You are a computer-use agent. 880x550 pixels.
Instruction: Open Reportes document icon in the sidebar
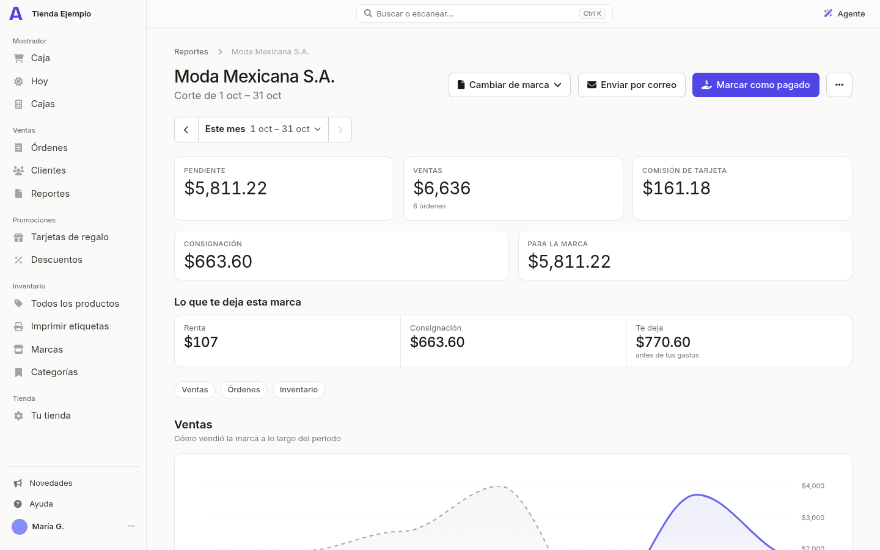[x=18, y=194]
